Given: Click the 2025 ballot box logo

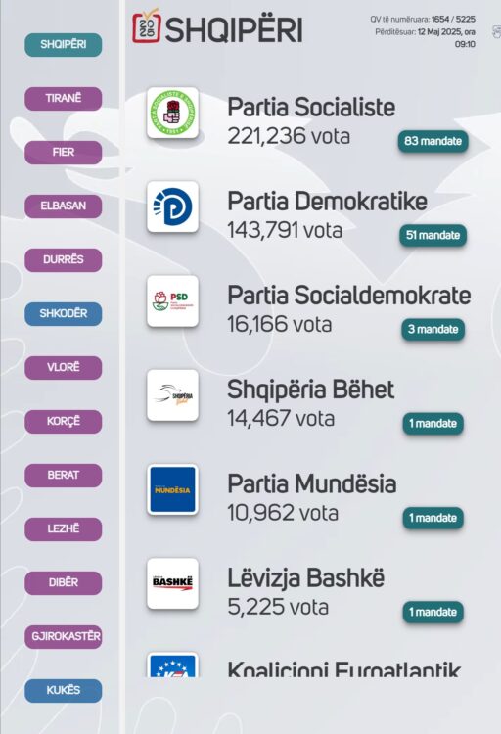Looking at the screenshot, I should tap(147, 26).
